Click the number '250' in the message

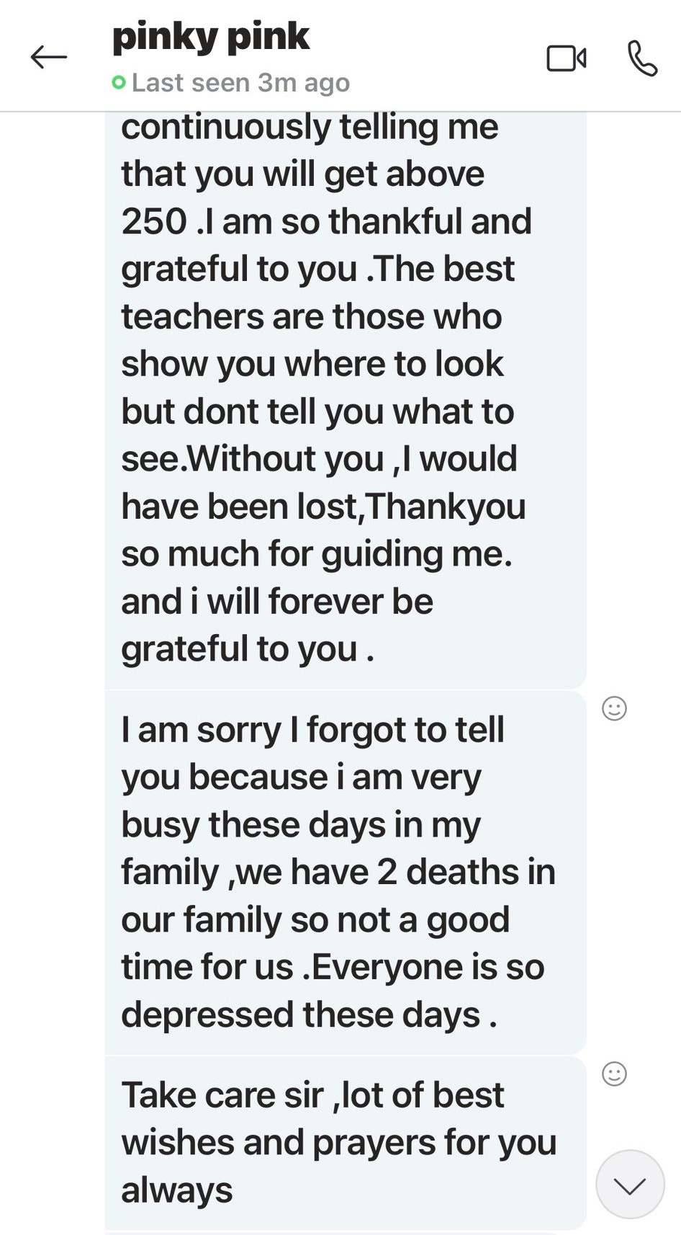pos(154,221)
